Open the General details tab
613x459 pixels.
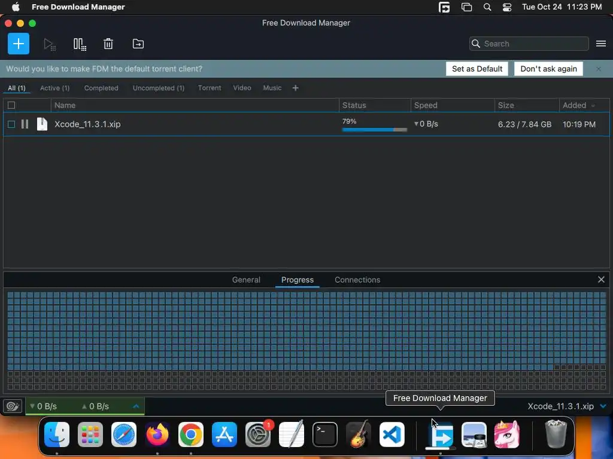(x=246, y=280)
